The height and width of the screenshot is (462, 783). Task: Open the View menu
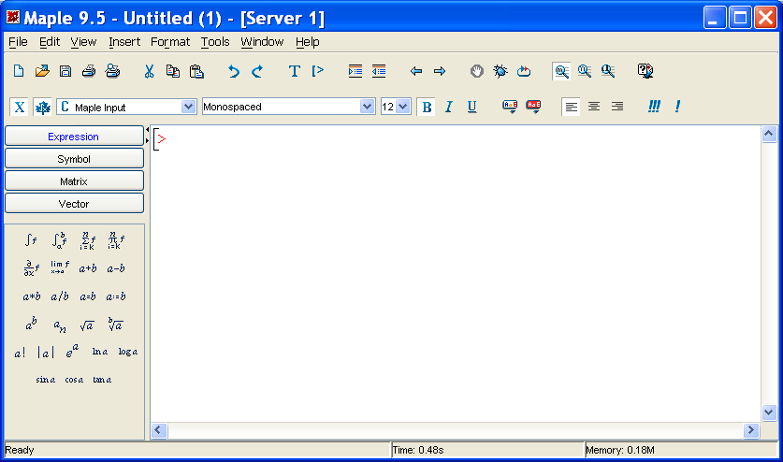(x=83, y=42)
